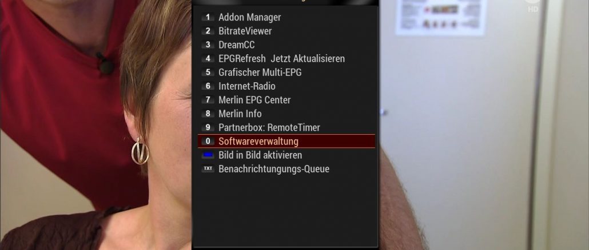Open Grafischer Multi-EPG
Viewport: 589px width, 250px height.
coord(286,72)
